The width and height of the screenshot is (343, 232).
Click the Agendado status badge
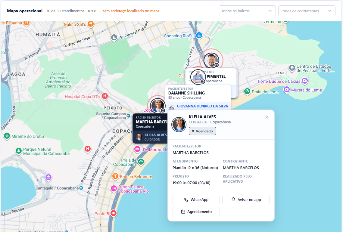click(x=202, y=131)
